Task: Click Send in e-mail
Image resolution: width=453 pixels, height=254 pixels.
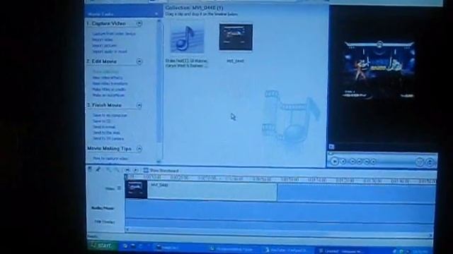Action: (104, 127)
